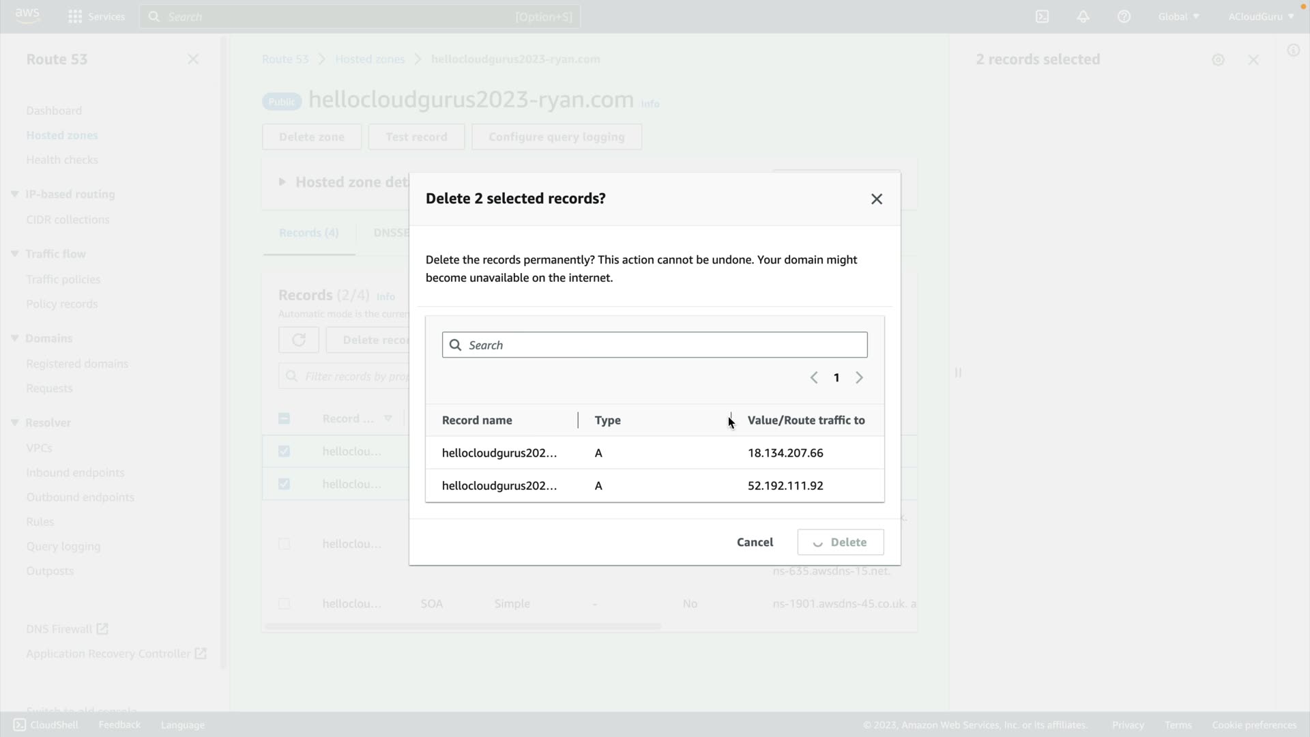
Task: Confirm with the Delete button
Action: tap(841, 542)
